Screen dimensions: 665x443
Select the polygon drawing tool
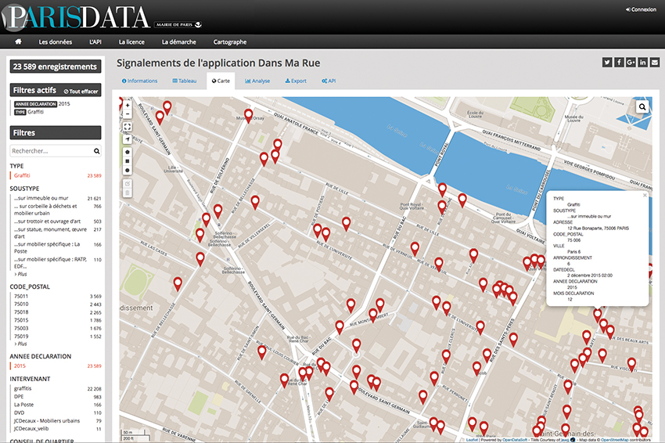[128, 152]
